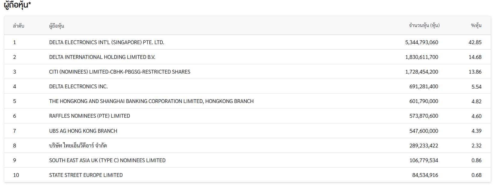494x185 pixels.
Task: Click the ลำดับ column header
Action: click(19, 26)
